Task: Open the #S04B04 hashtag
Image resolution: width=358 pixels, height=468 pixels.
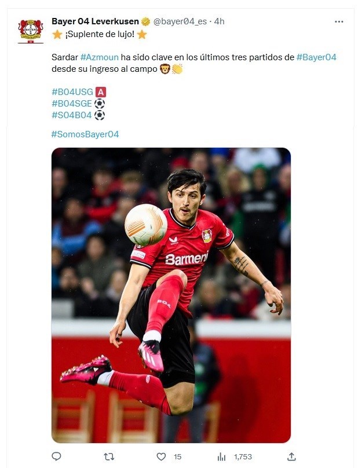Action: (x=72, y=115)
